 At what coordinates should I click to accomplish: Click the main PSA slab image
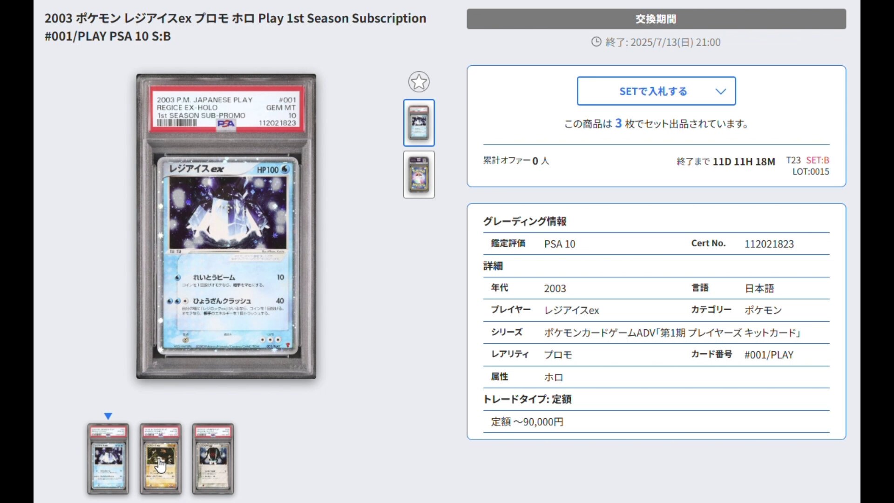(226, 226)
